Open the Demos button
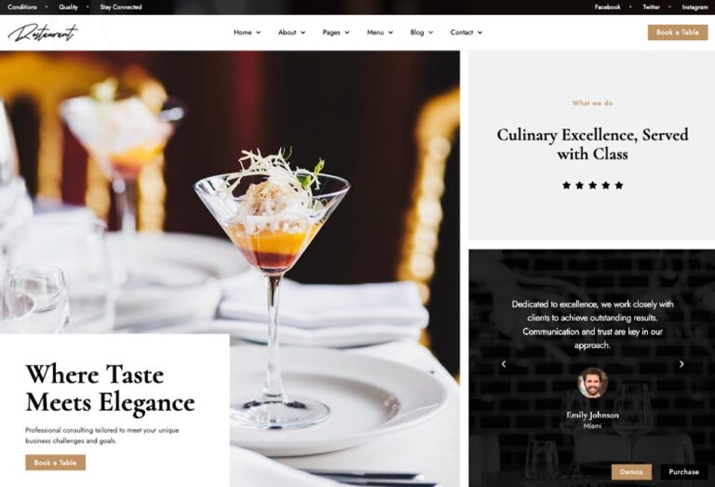The width and height of the screenshot is (715, 487). pos(631,472)
